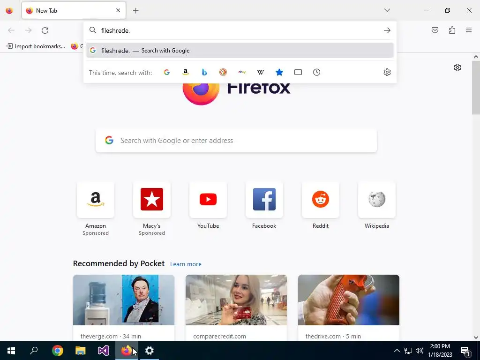Search this time with eBay icon
This screenshot has height=360, width=480.
[x=242, y=72]
